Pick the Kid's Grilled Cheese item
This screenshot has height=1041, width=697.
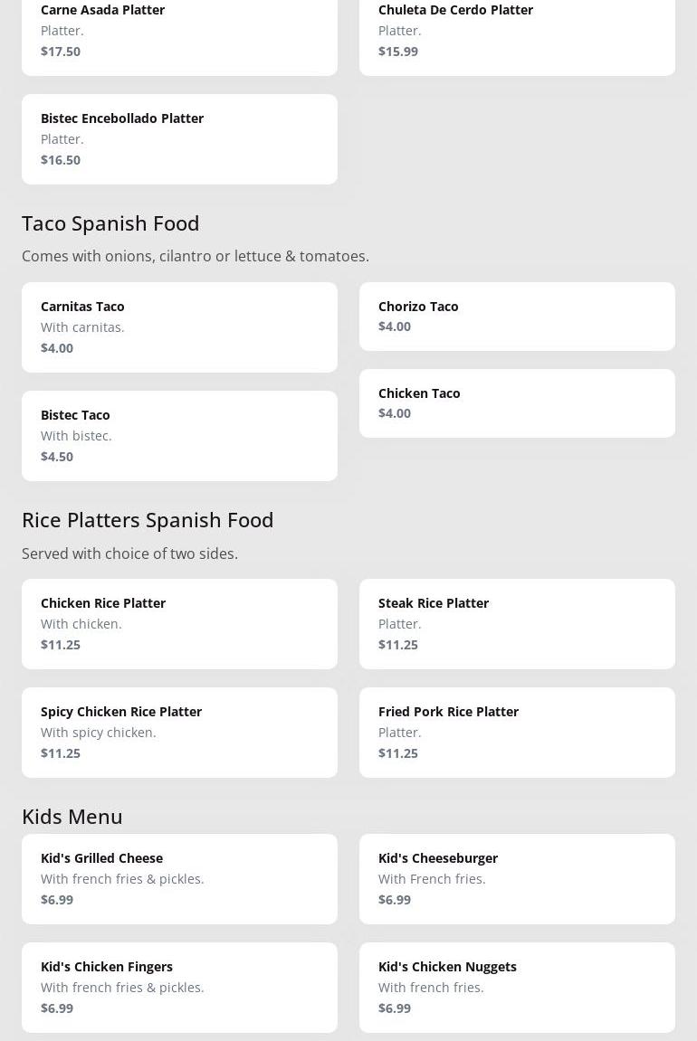click(x=179, y=879)
